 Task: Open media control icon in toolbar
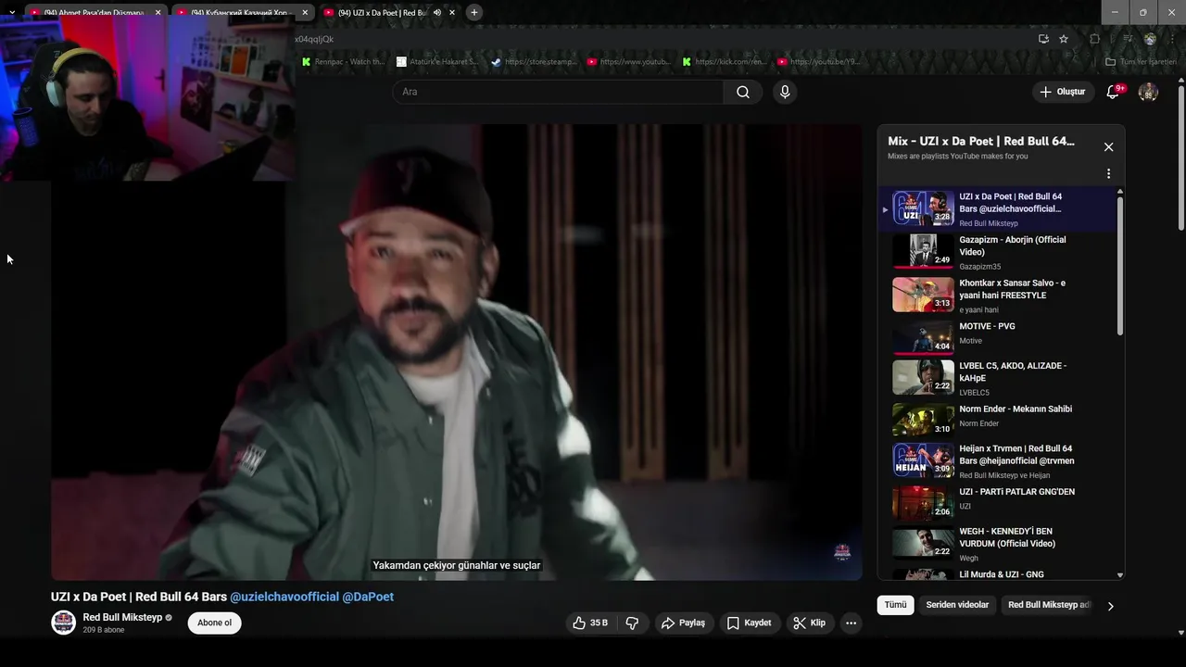coord(1128,39)
